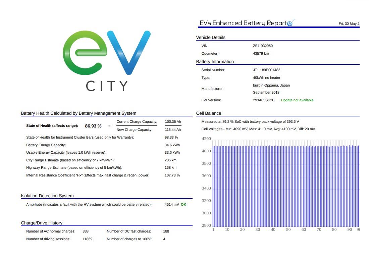This screenshot has width=369, height=260.
Task: Click the "Serial Number:" field label
Action: [x=213, y=70]
